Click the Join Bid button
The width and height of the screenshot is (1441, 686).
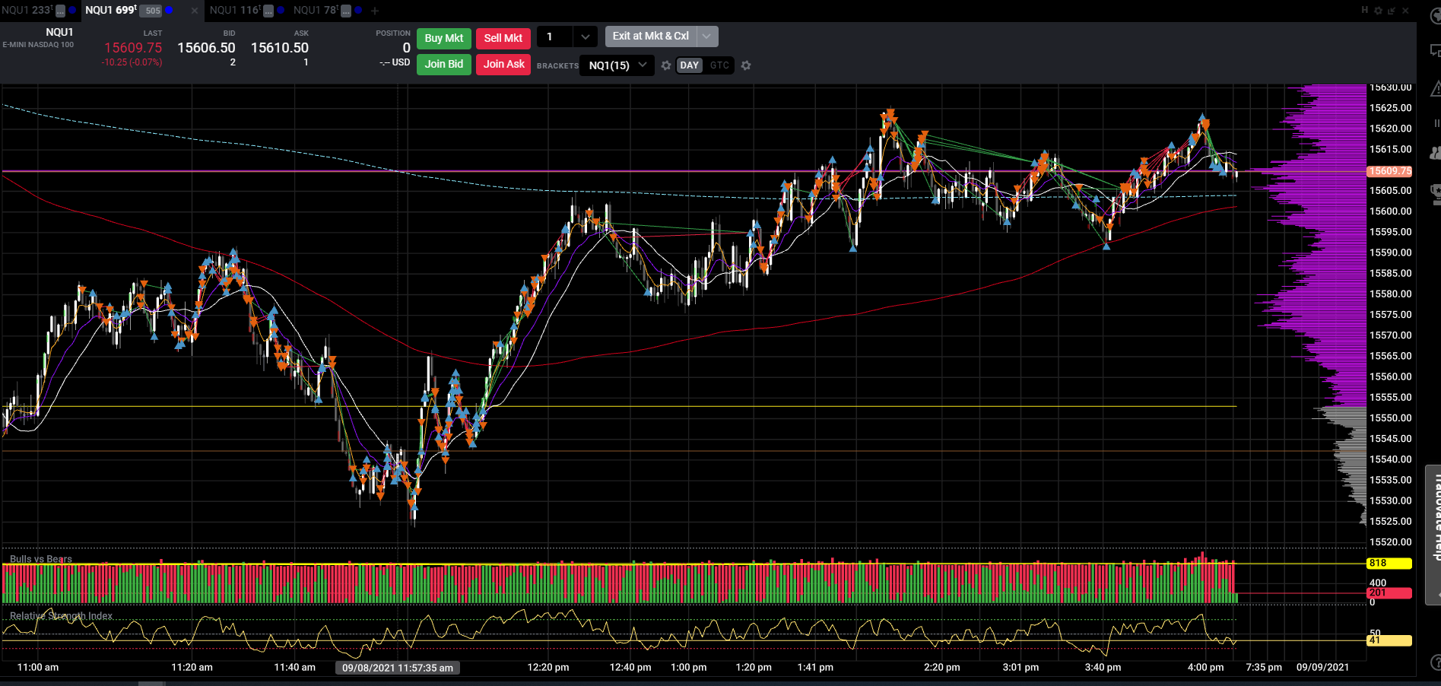click(443, 64)
